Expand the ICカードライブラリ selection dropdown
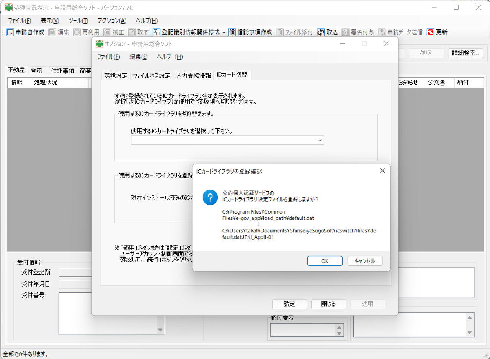 tap(320, 140)
